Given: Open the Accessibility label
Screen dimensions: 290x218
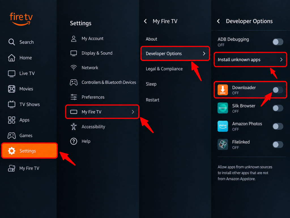Looking at the screenshot, I should tap(93, 127).
